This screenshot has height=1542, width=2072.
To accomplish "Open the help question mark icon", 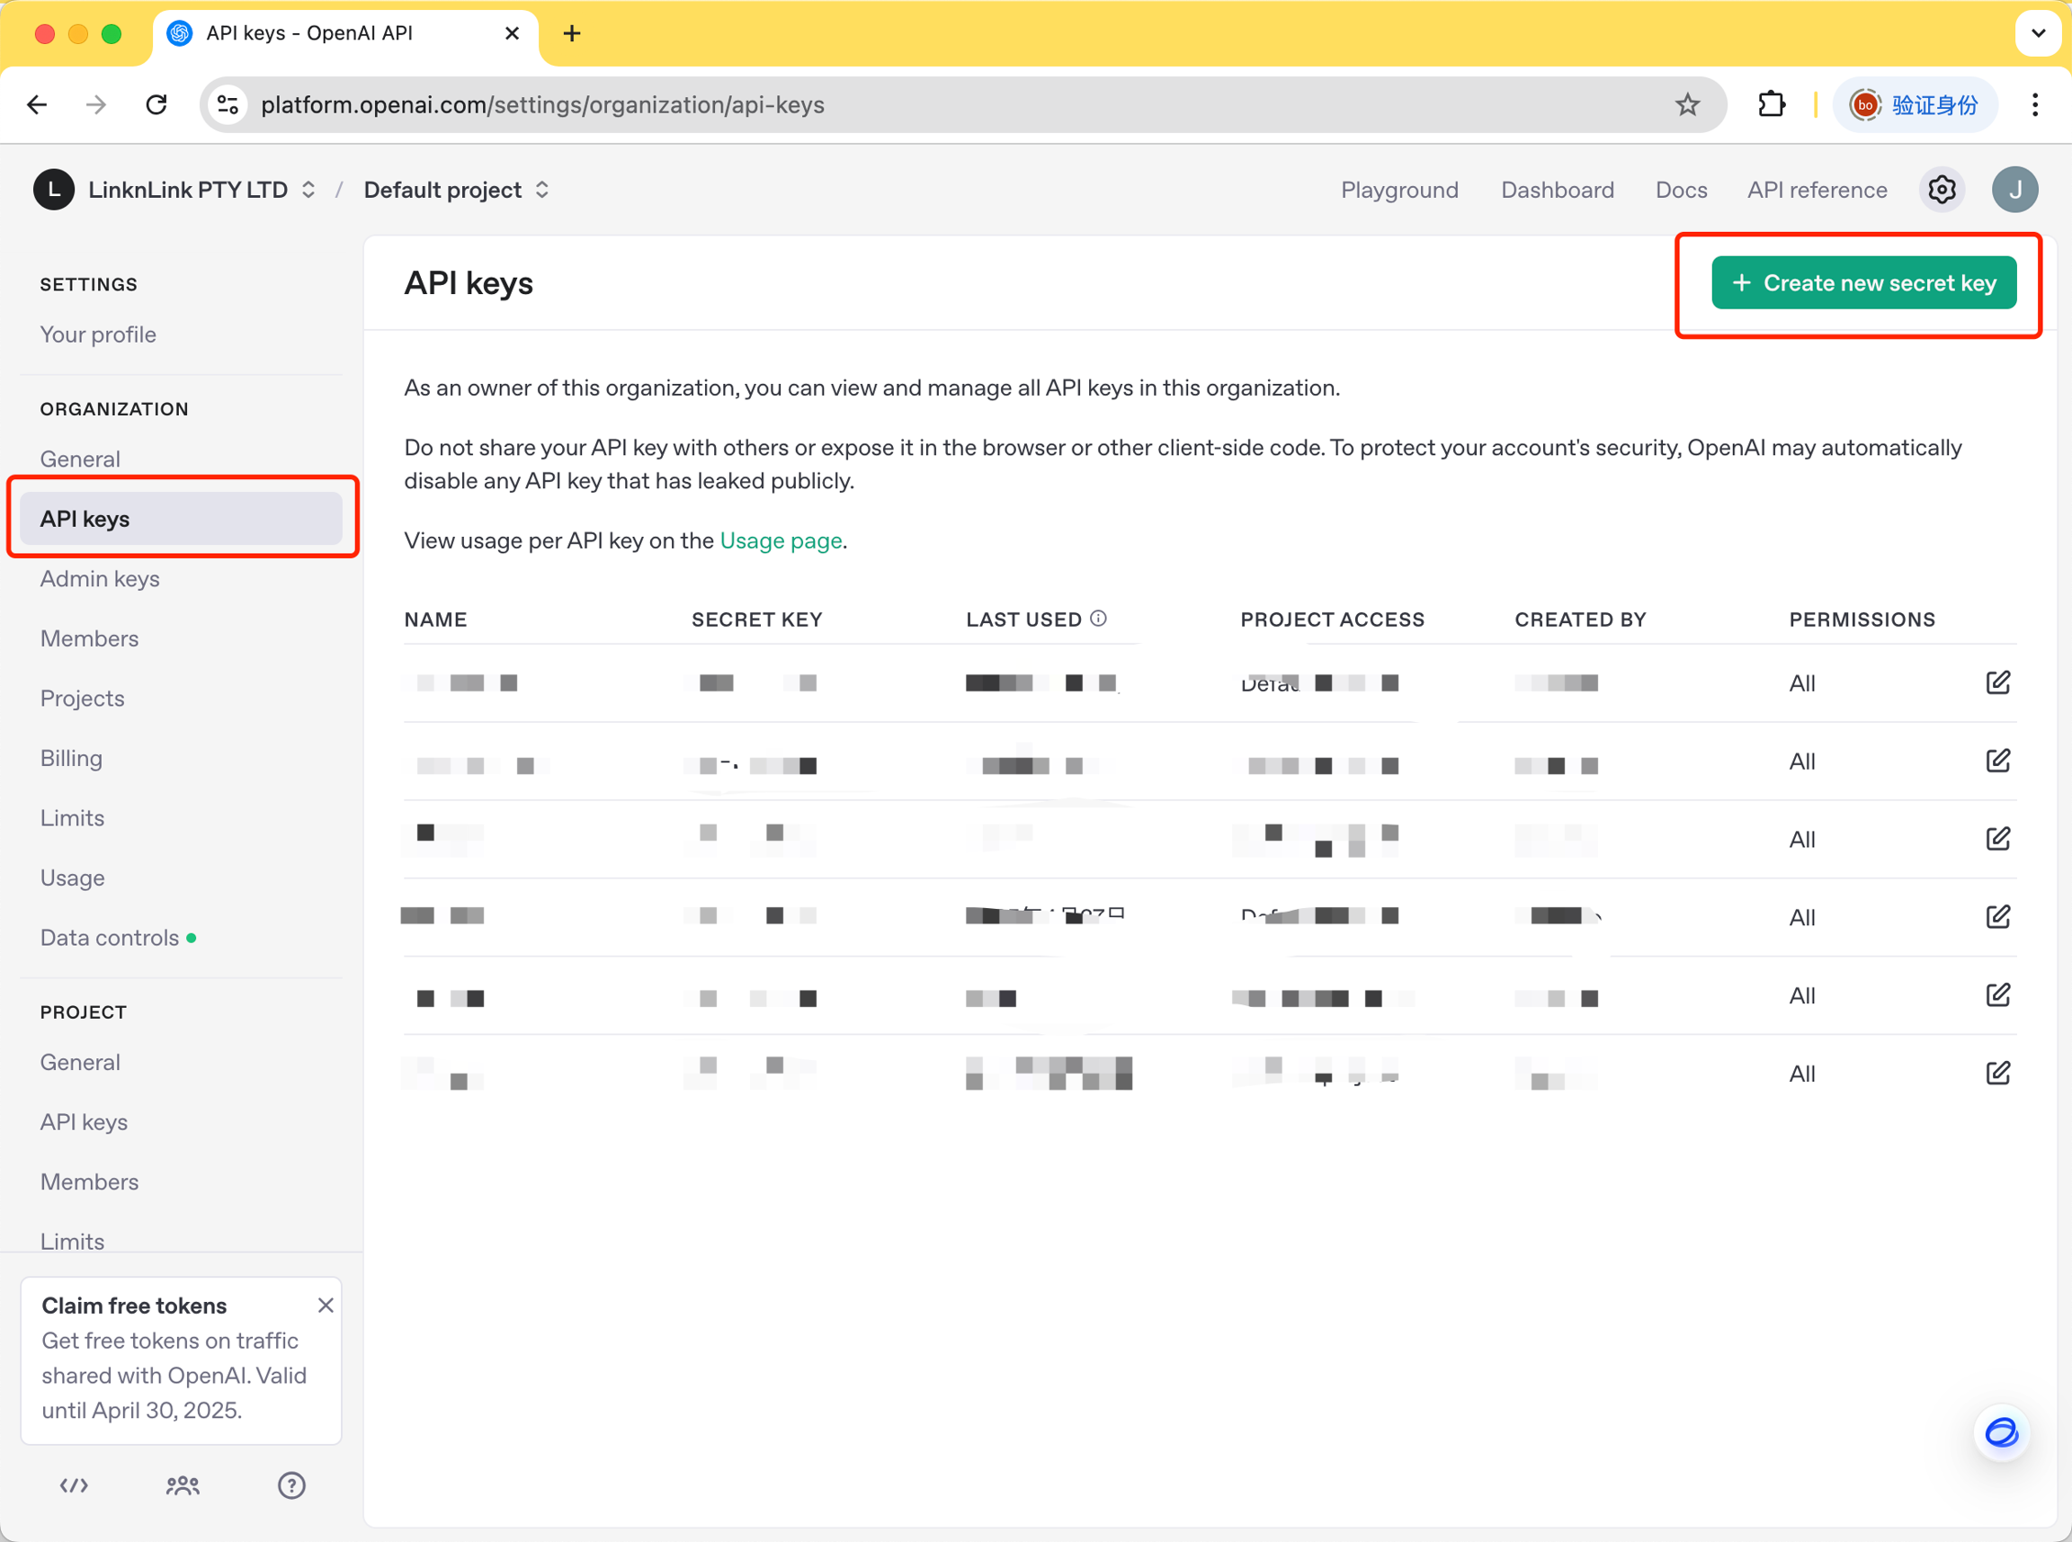I will coord(291,1485).
